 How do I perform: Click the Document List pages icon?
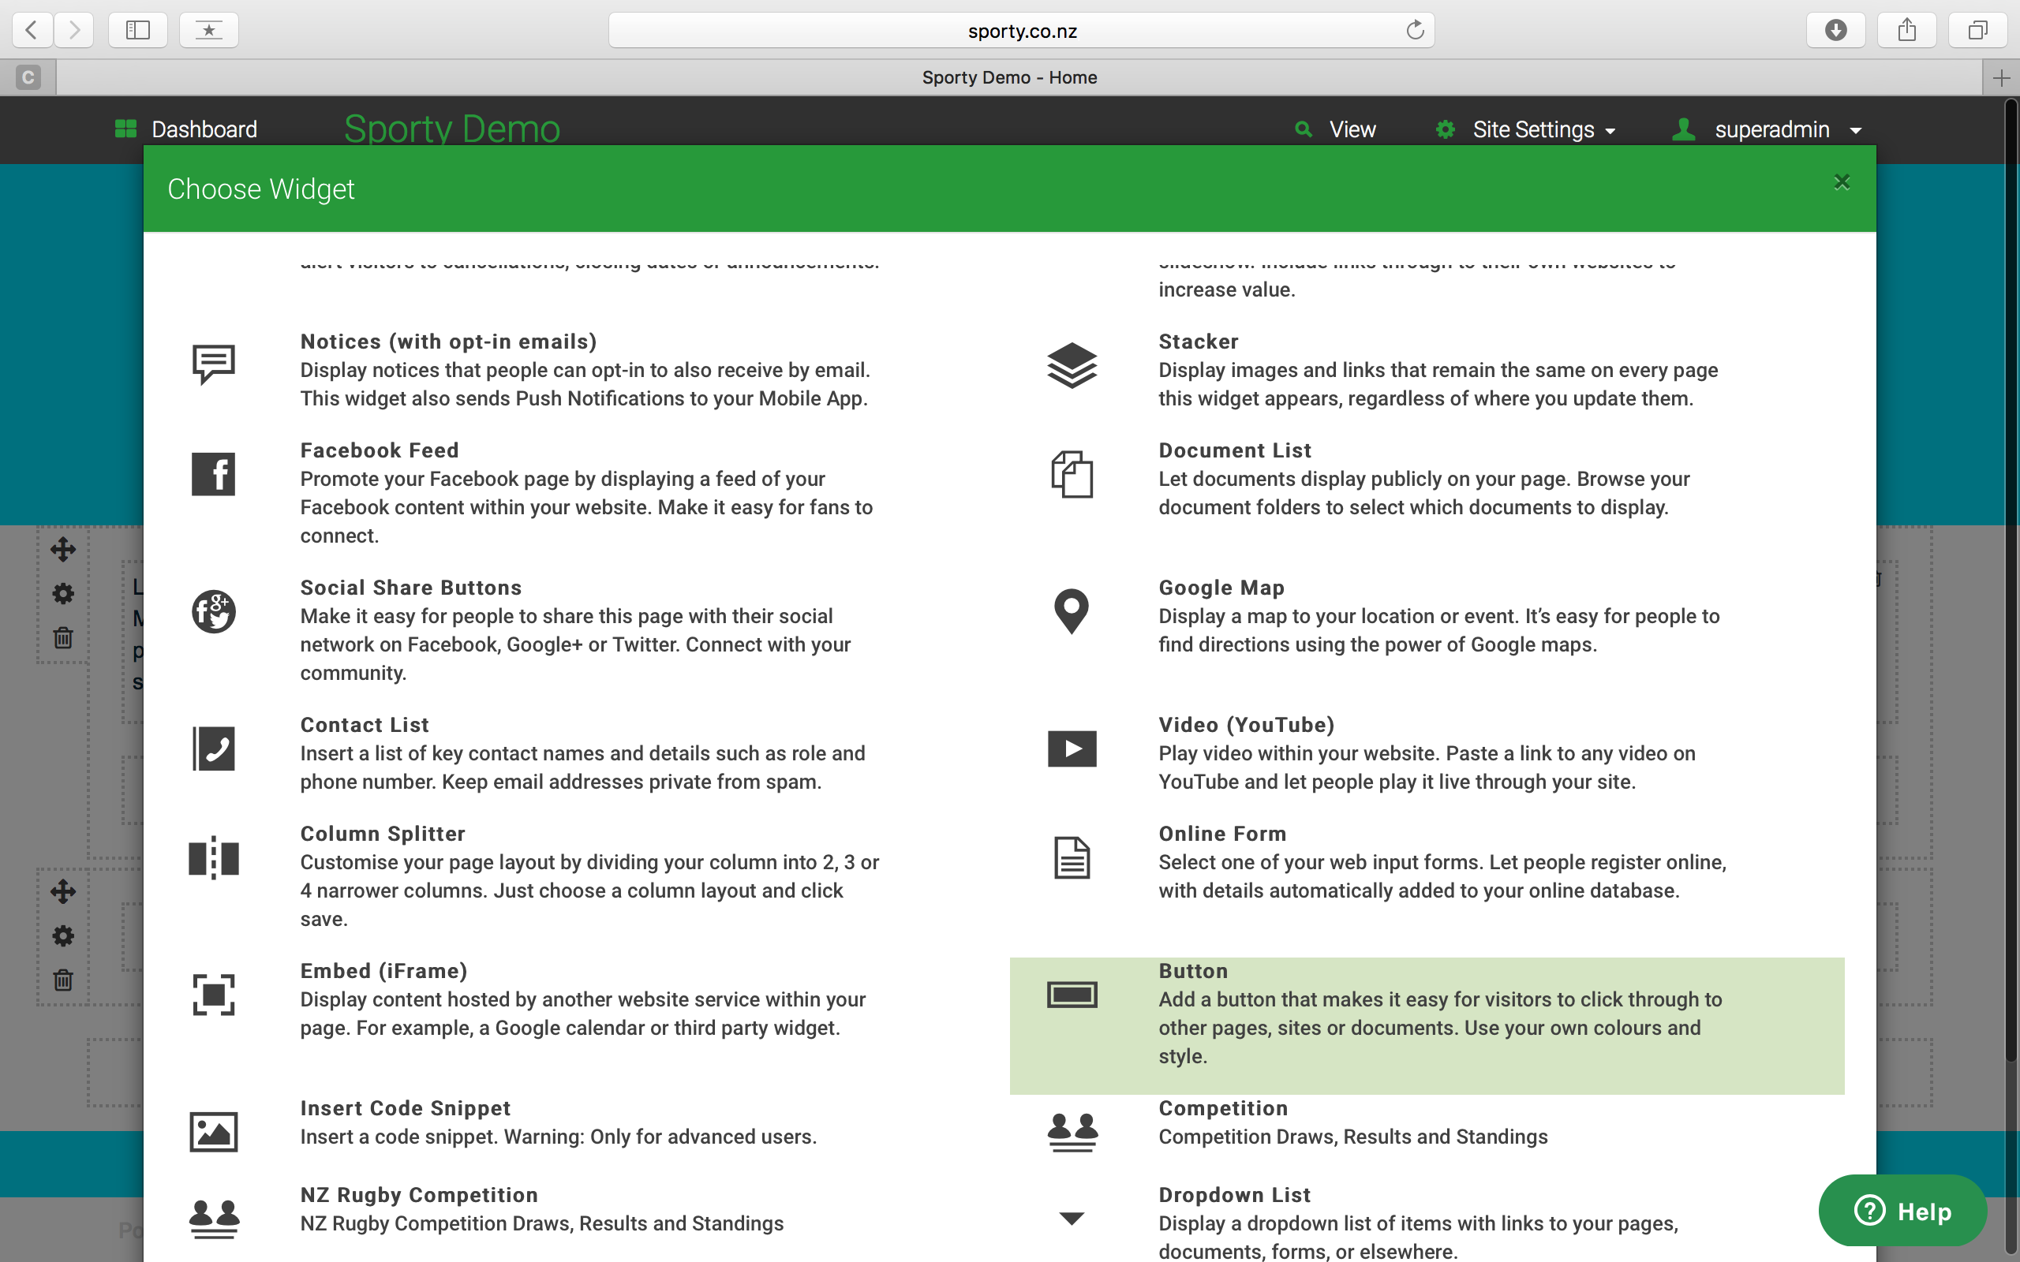coord(1072,474)
